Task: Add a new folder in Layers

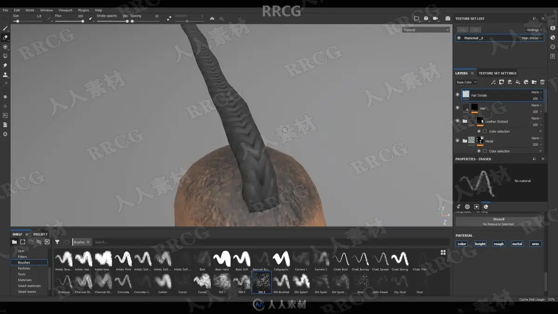Action: point(534,82)
